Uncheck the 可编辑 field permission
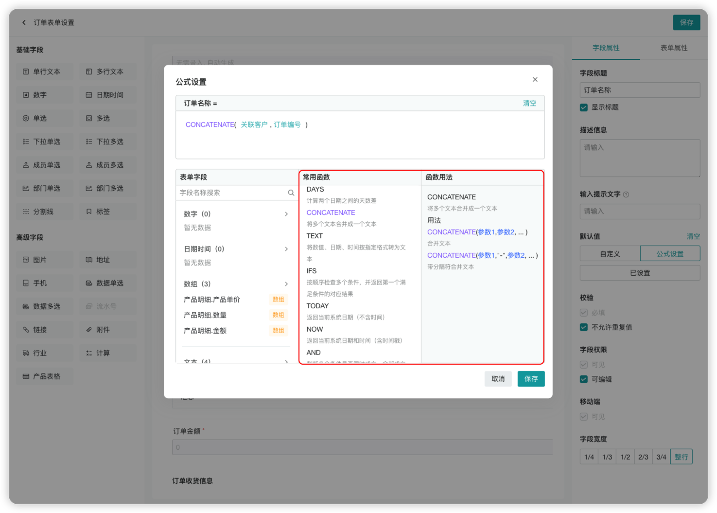The width and height of the screenshot is (717, 513). [584, 379]
